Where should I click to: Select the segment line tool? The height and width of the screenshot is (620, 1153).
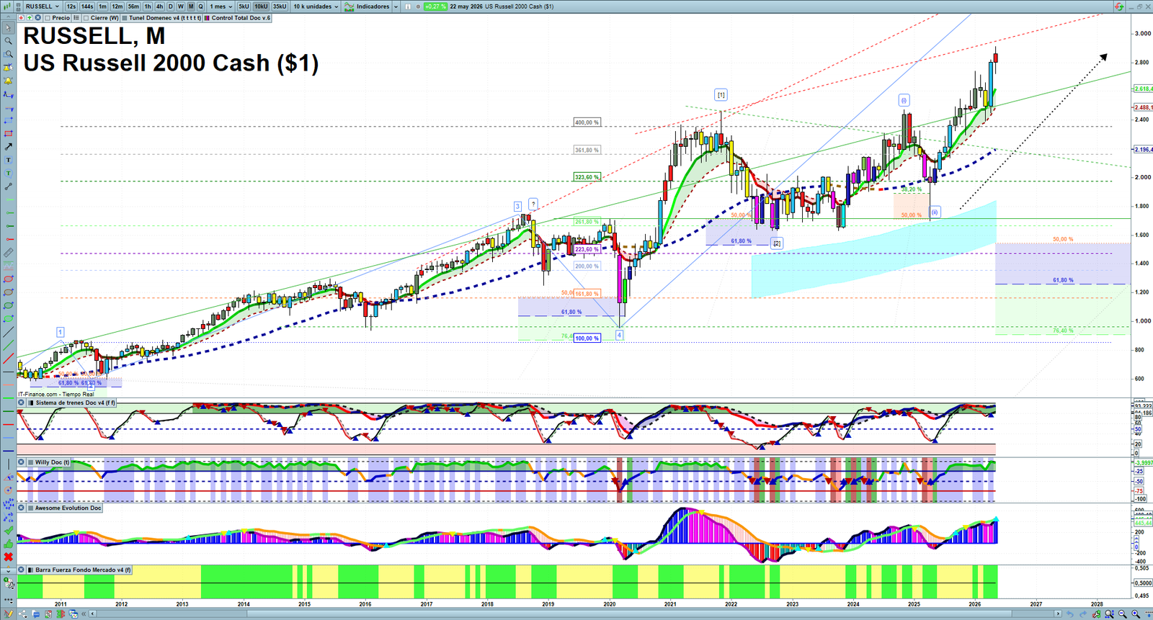point(9,187)
